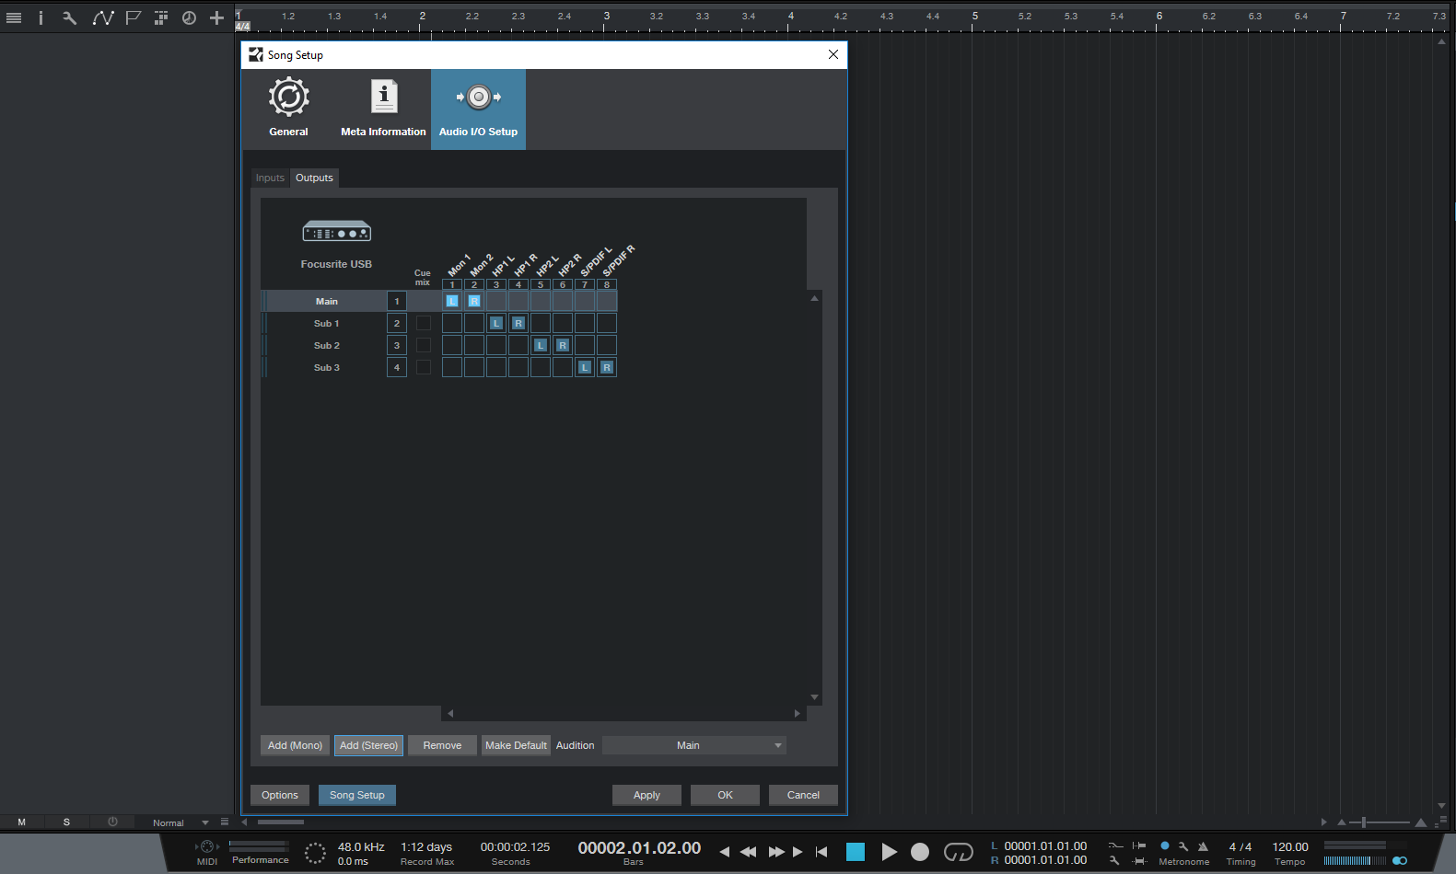Select the Audio I/O Setup tab
This screenshot has height=874, width=1456.
pyautogui.click(x=478, y=109)
